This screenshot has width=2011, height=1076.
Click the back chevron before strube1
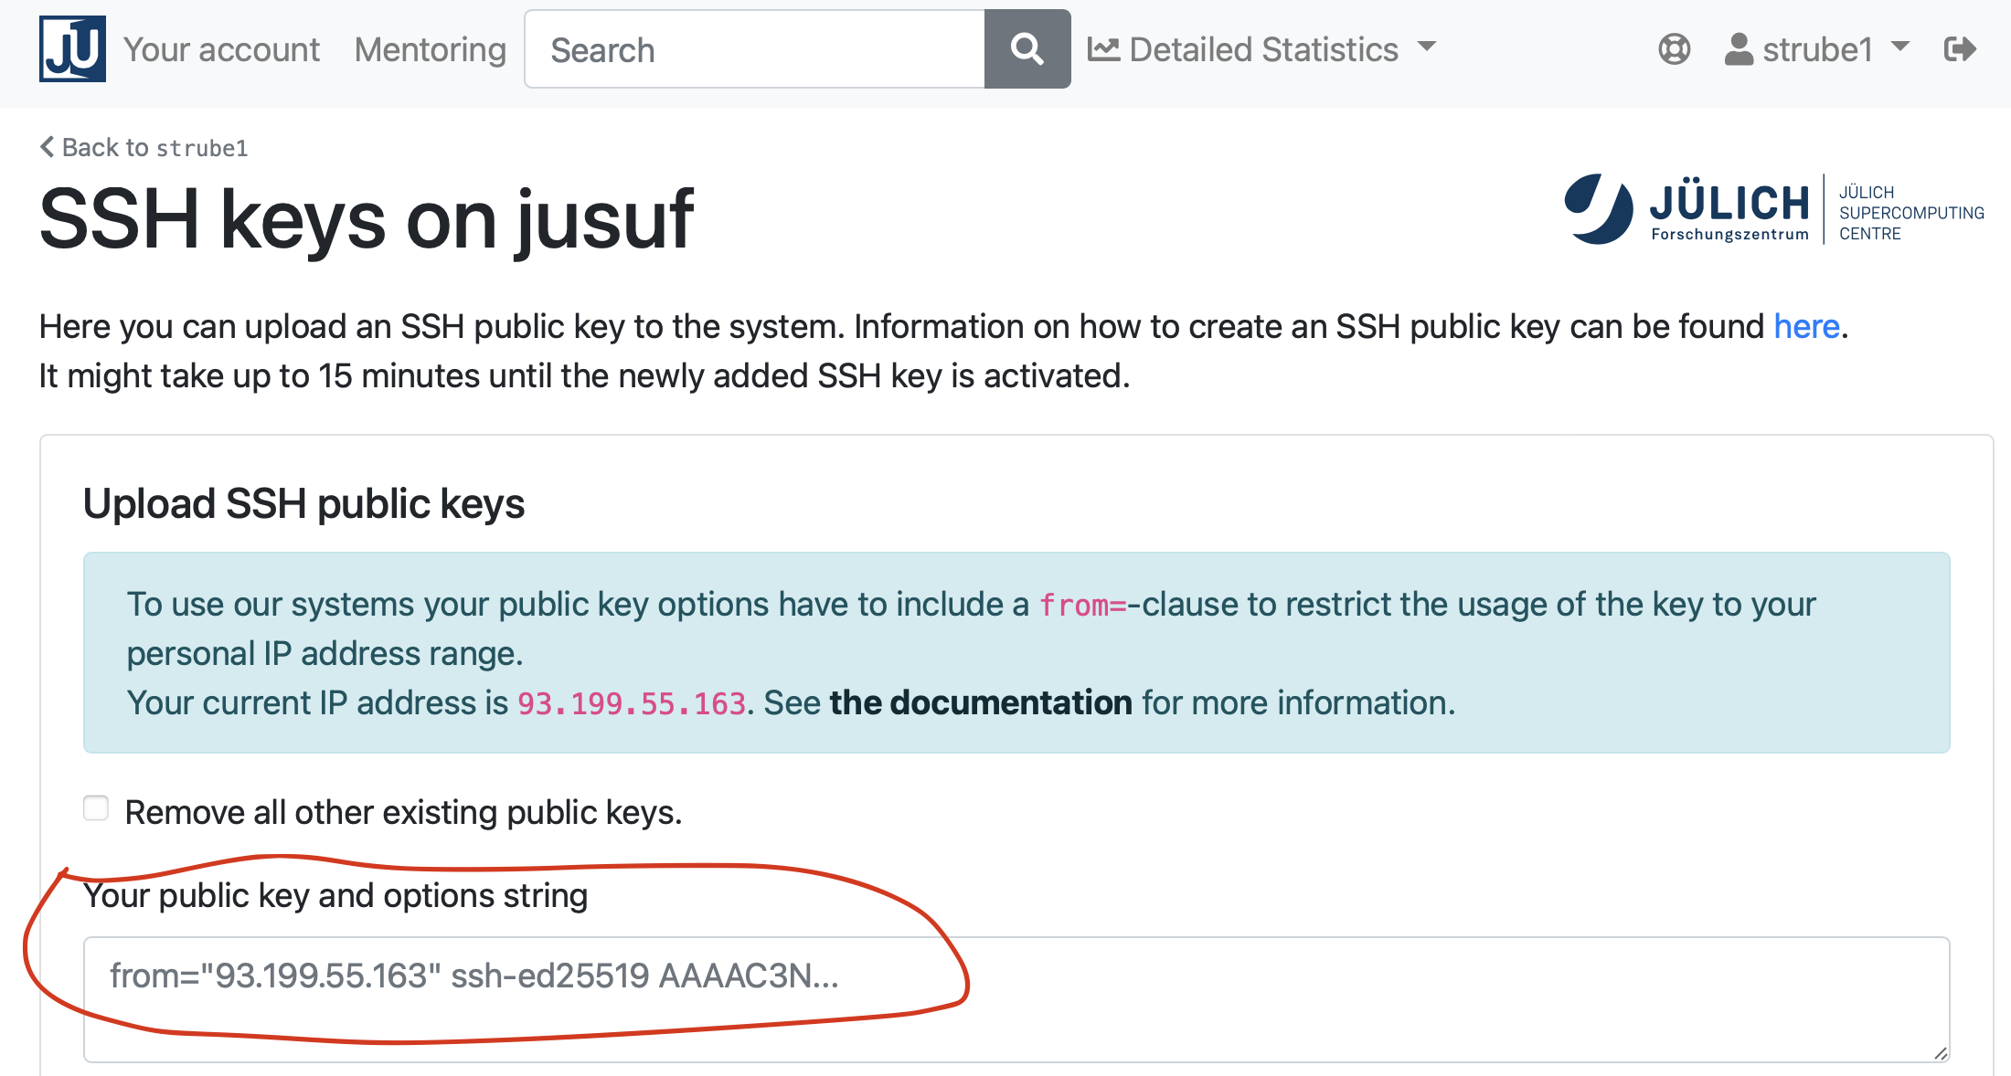pyautogui.click(x=48, y=147)
